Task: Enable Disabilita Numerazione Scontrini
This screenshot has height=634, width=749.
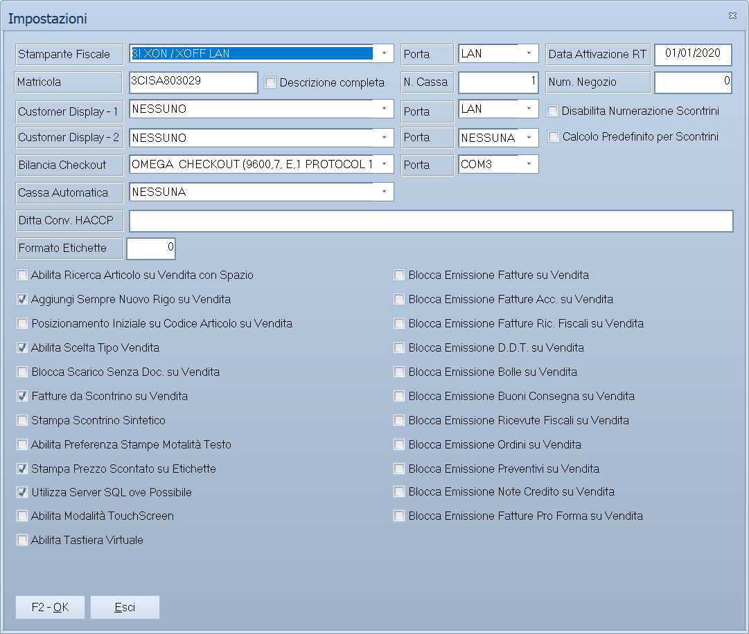Action: (552, 111)
